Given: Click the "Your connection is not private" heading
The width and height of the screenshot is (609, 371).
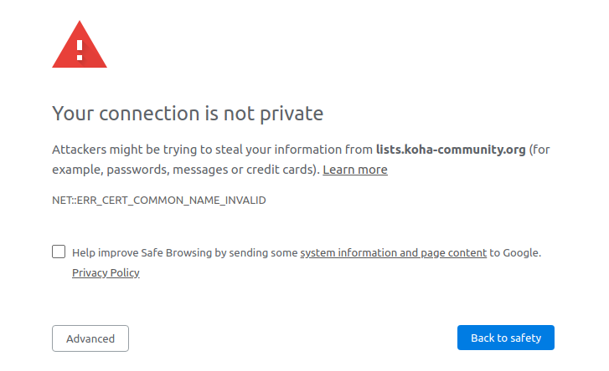Looking at the screenshot, I should coord(188,113).
